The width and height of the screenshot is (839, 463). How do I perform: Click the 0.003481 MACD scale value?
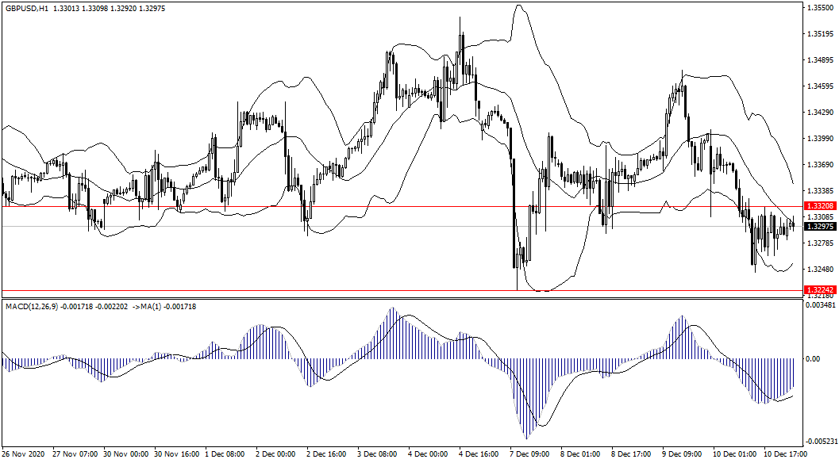point(820,304)
